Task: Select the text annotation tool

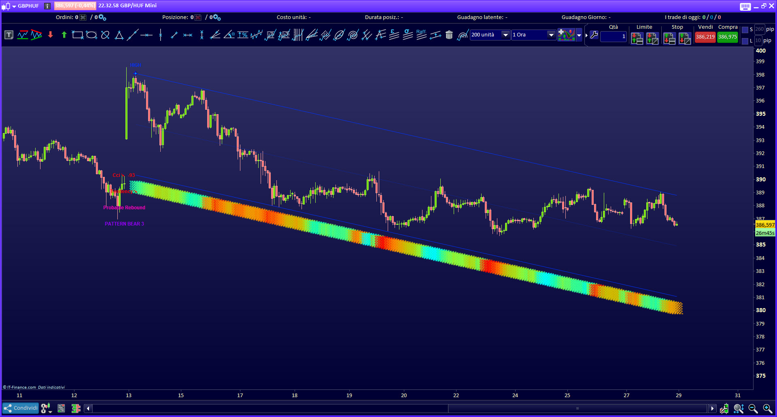Action: click(8, 35)
